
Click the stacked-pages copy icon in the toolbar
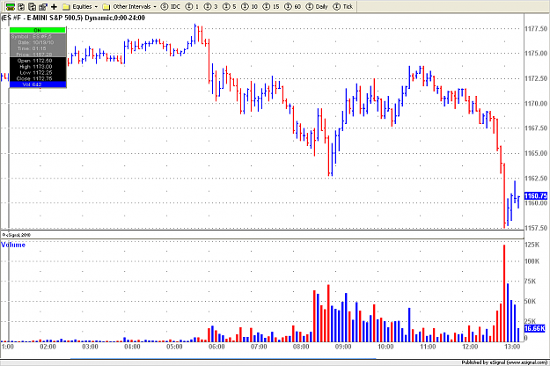32,6
